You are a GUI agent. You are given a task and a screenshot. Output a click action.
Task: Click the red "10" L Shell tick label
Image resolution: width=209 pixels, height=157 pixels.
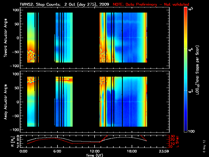click(172, 144)
